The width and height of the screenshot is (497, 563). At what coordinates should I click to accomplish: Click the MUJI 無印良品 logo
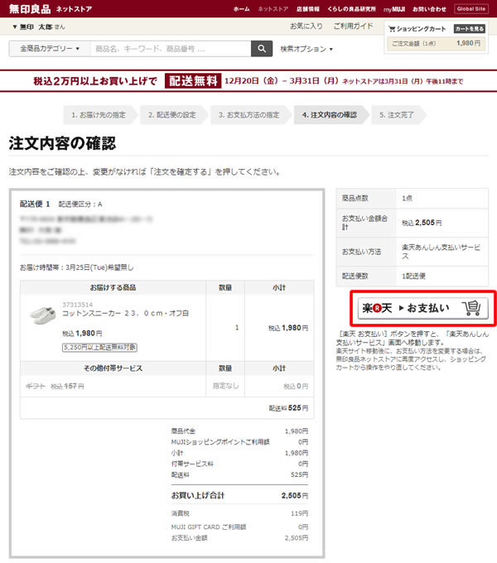[28, 8]
